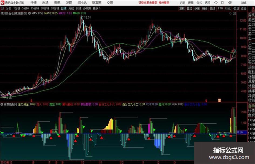Click the MA20 purple indicator label
This screenshot has height=164, width=255.
click(x=65, y=13)
